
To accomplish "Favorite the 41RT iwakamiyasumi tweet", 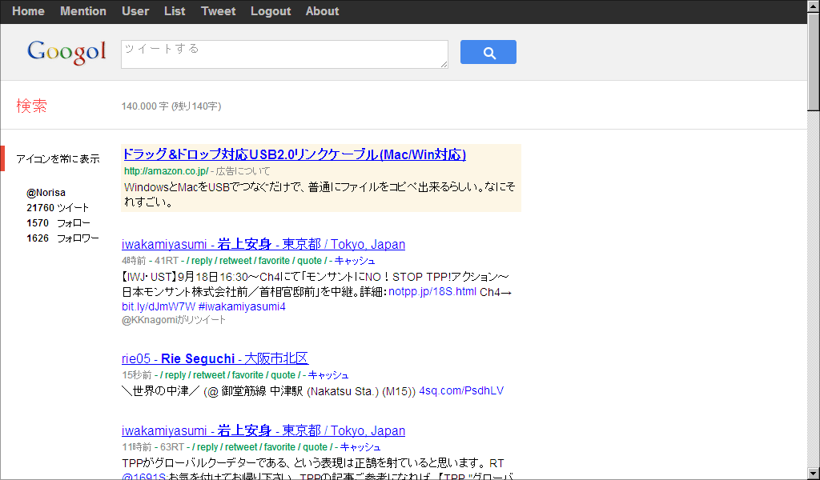I will [x=274, y=260].
